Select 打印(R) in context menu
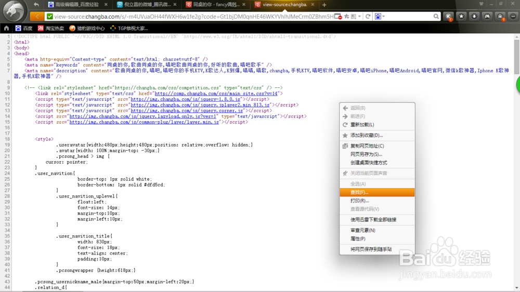This screenshot has width=520, height=292. 377,201
